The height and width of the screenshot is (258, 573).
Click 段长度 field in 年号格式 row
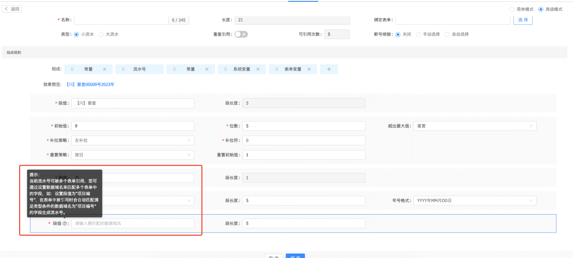pyautogui.click(x=304, y=201)
